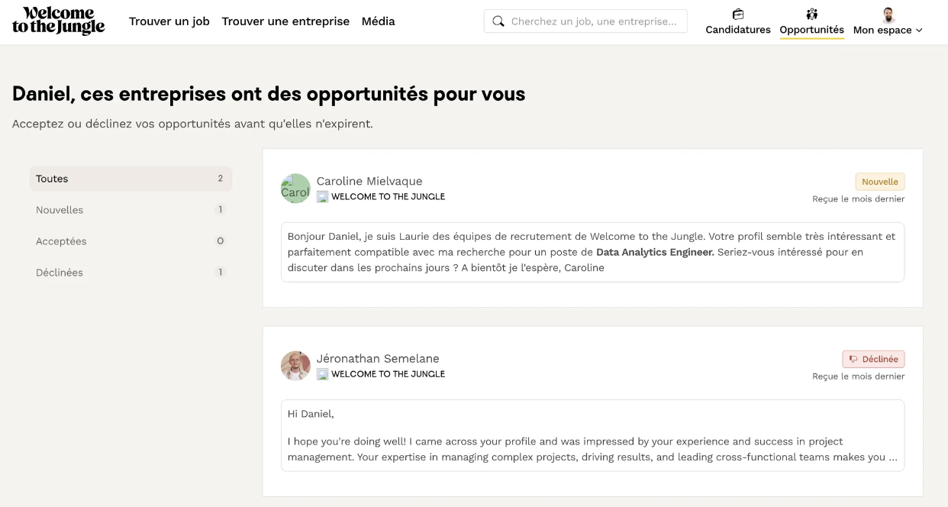
Task: Show Acceptées opportunities
Action: point(130,241)
